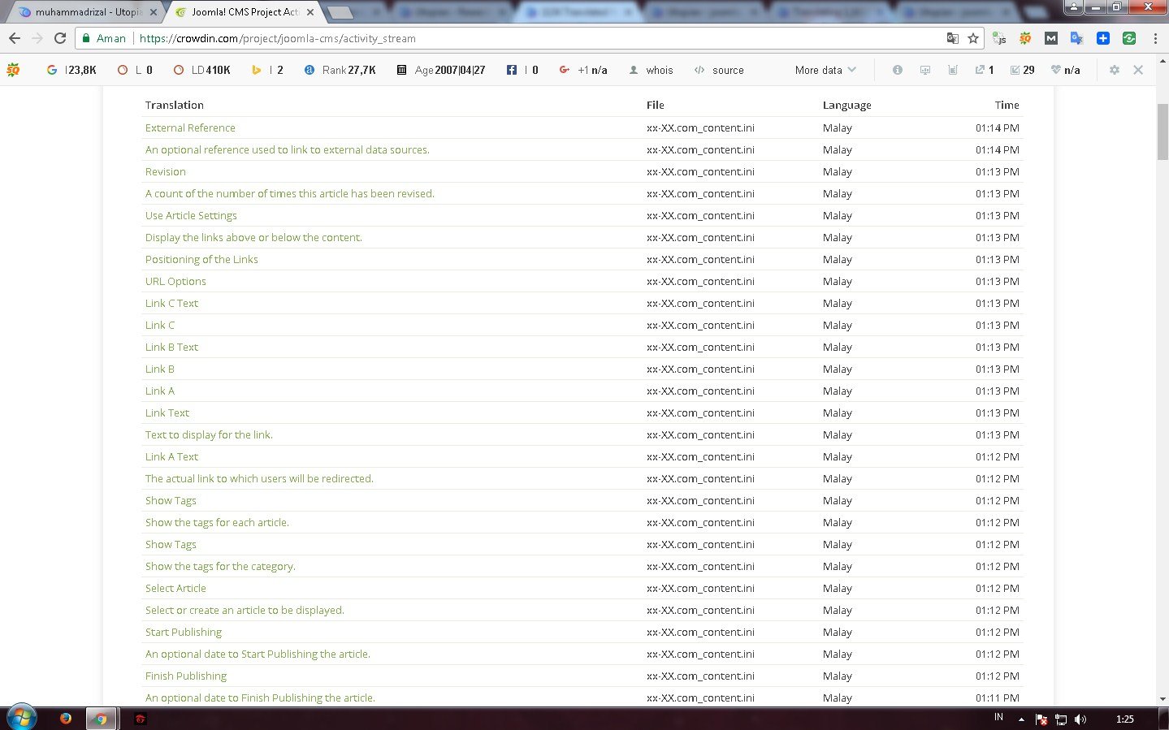
Task: Click the diagnosis monitor icon in SEO bar
Action: [925, 70]
